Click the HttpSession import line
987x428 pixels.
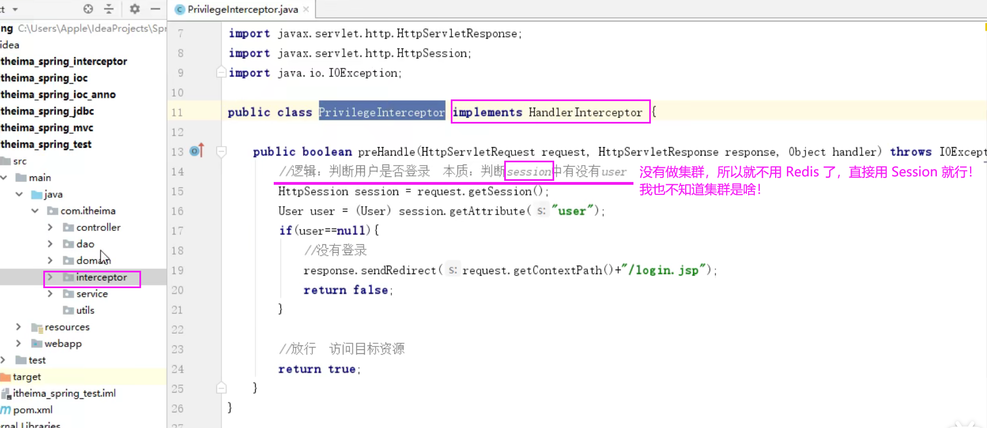[350, 53]
